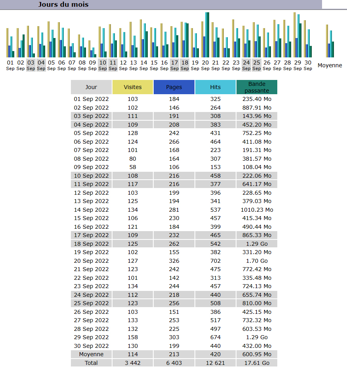The height and width of the screenshot is (374, 347).
Task: Click the 29 Sep 2022 table cell
Action: click(91, 337)
